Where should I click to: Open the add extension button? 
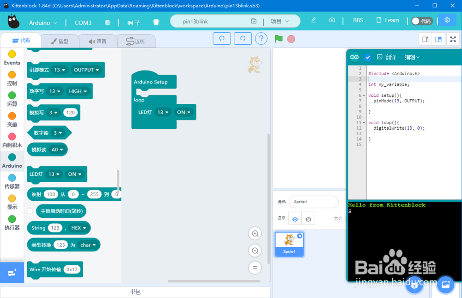(12, 273)
